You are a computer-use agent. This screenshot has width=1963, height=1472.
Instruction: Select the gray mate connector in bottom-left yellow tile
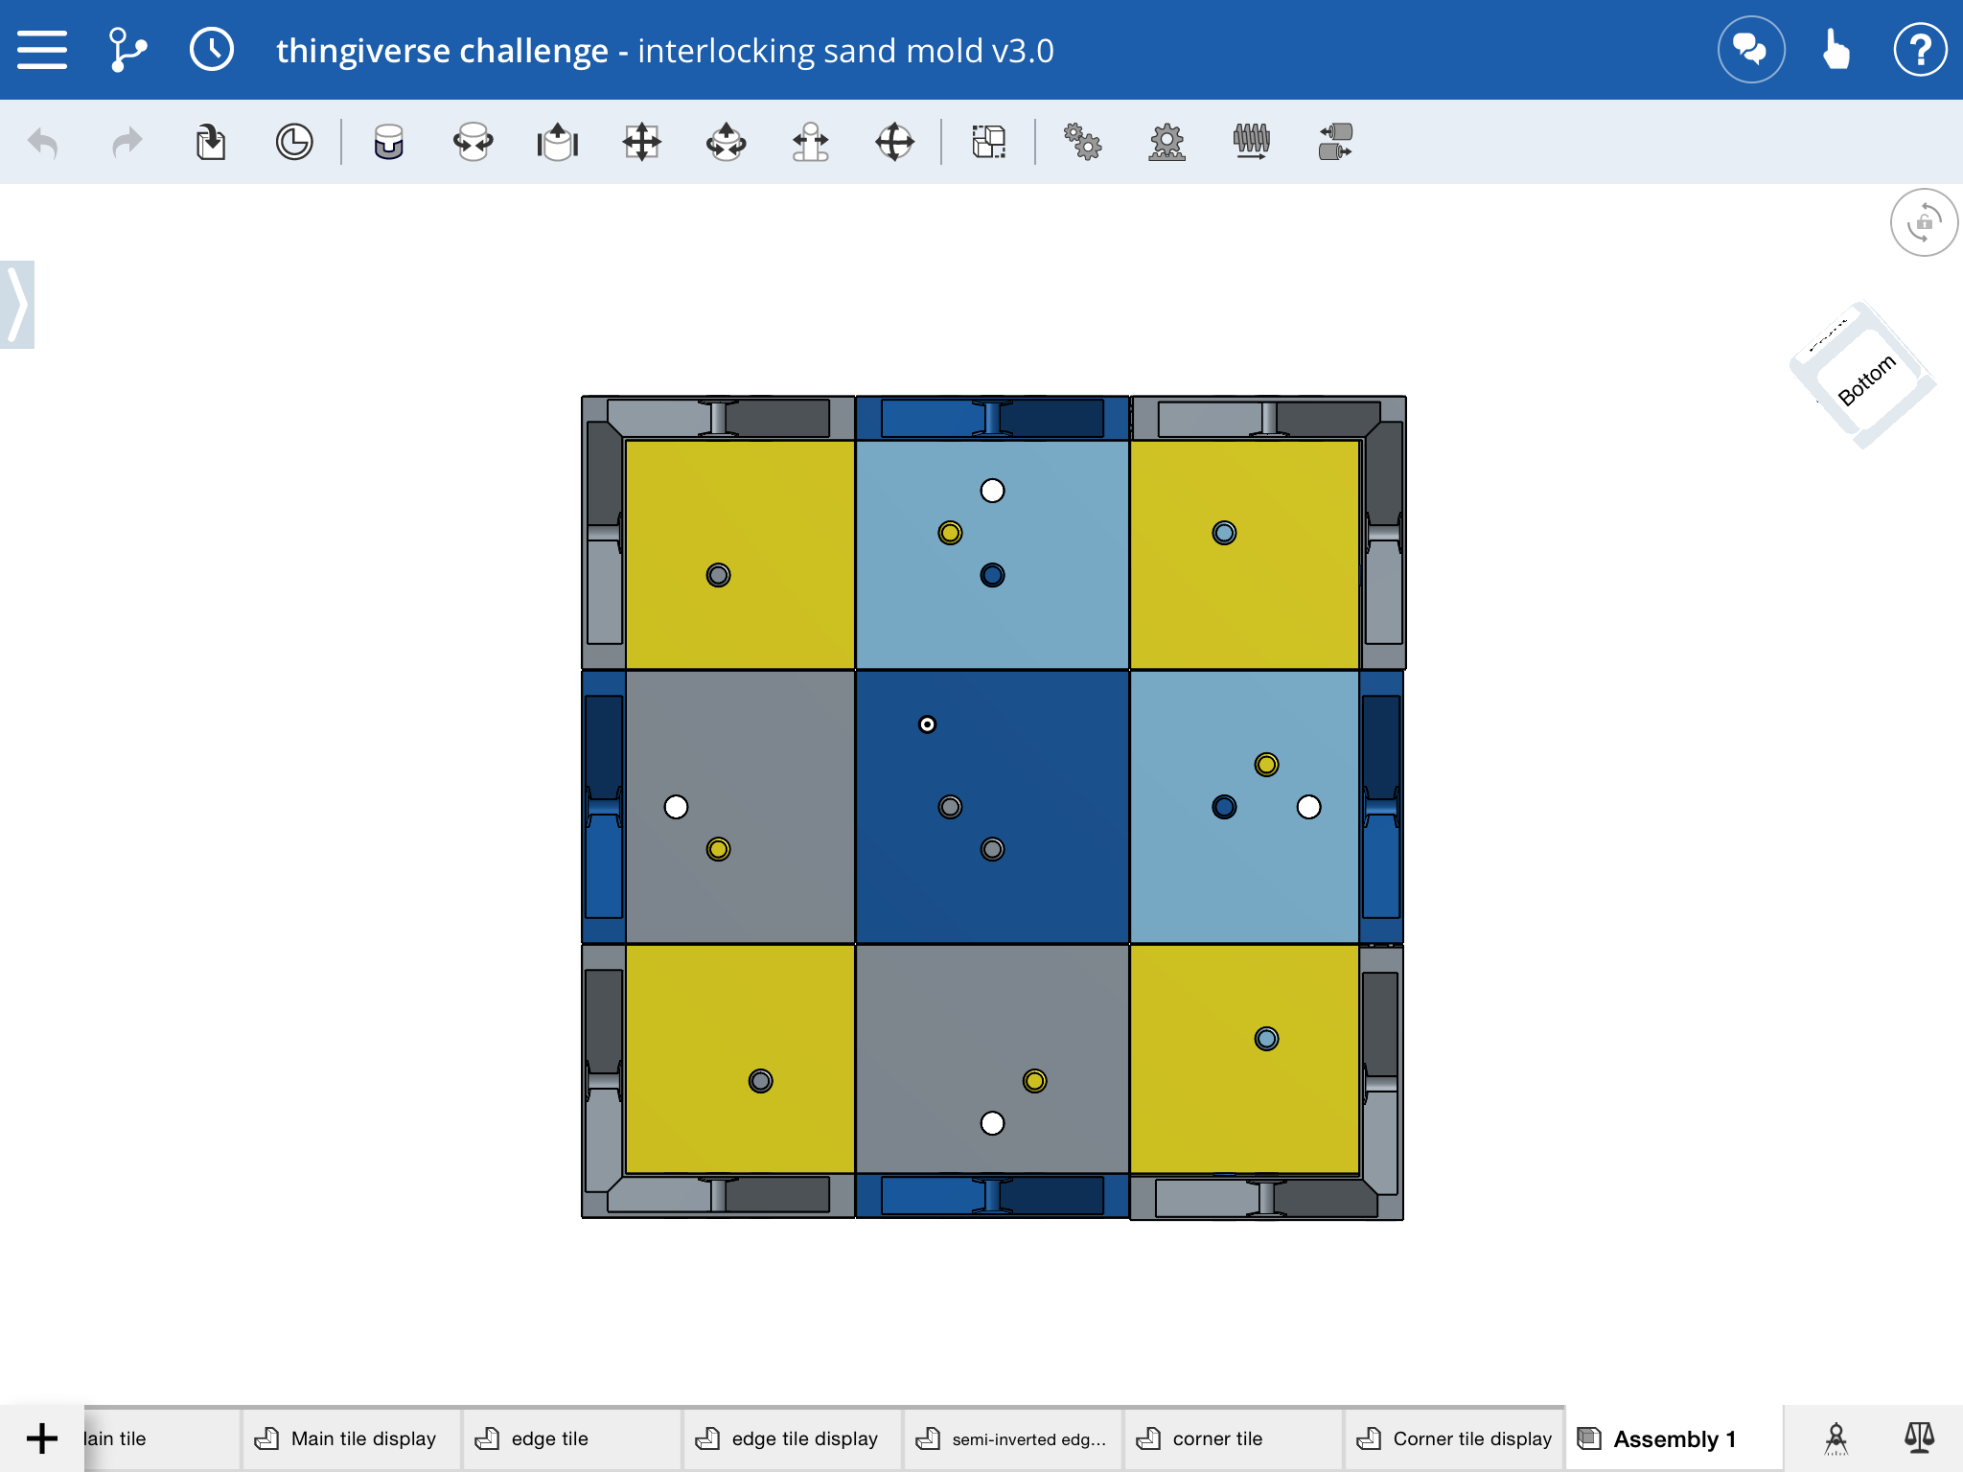tap(760, 1081)
